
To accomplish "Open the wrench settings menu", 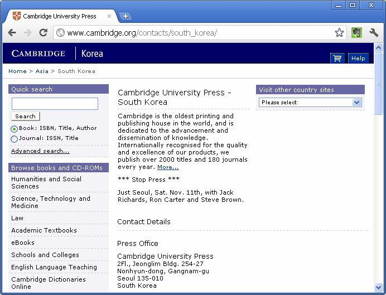I will [373, 32].
